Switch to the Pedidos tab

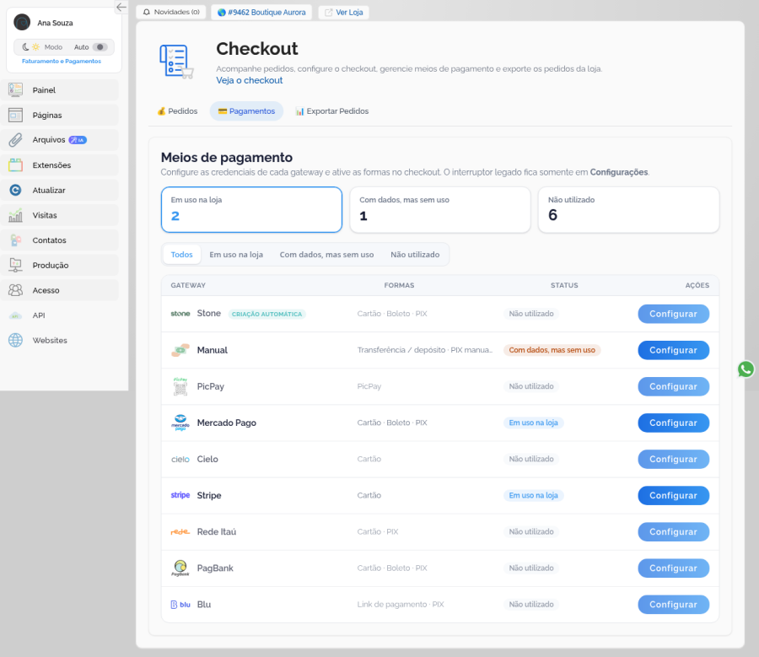point(177,110)
